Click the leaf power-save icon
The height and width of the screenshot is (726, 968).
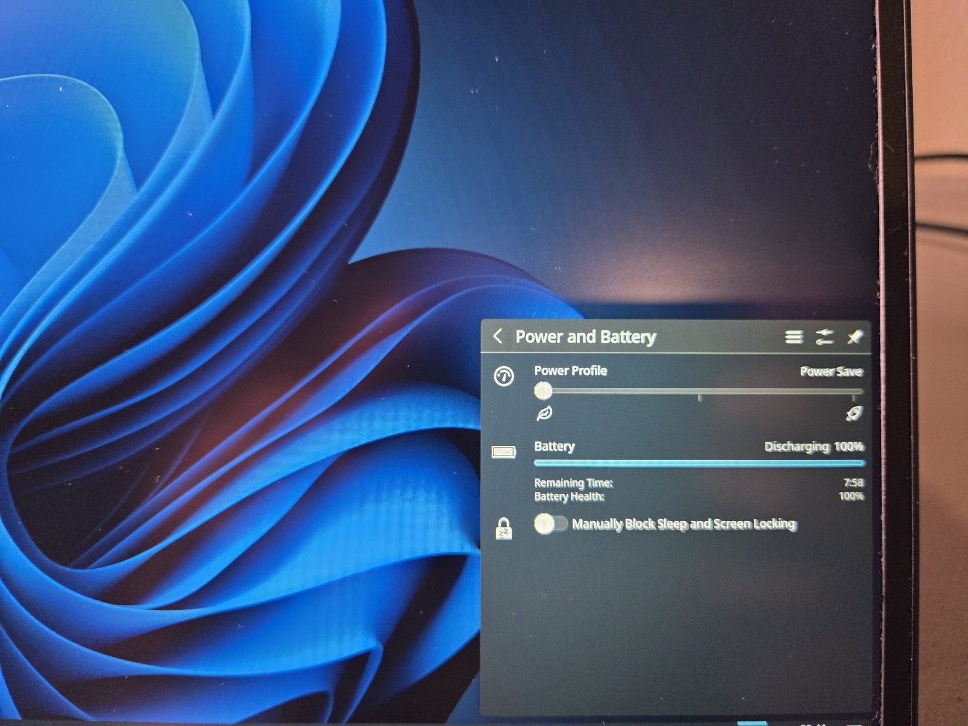(544, 413)
